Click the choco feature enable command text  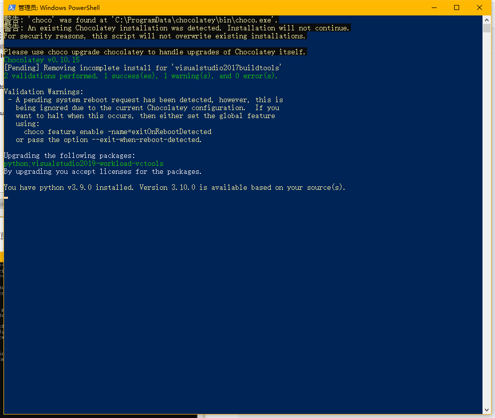point(117,131)
